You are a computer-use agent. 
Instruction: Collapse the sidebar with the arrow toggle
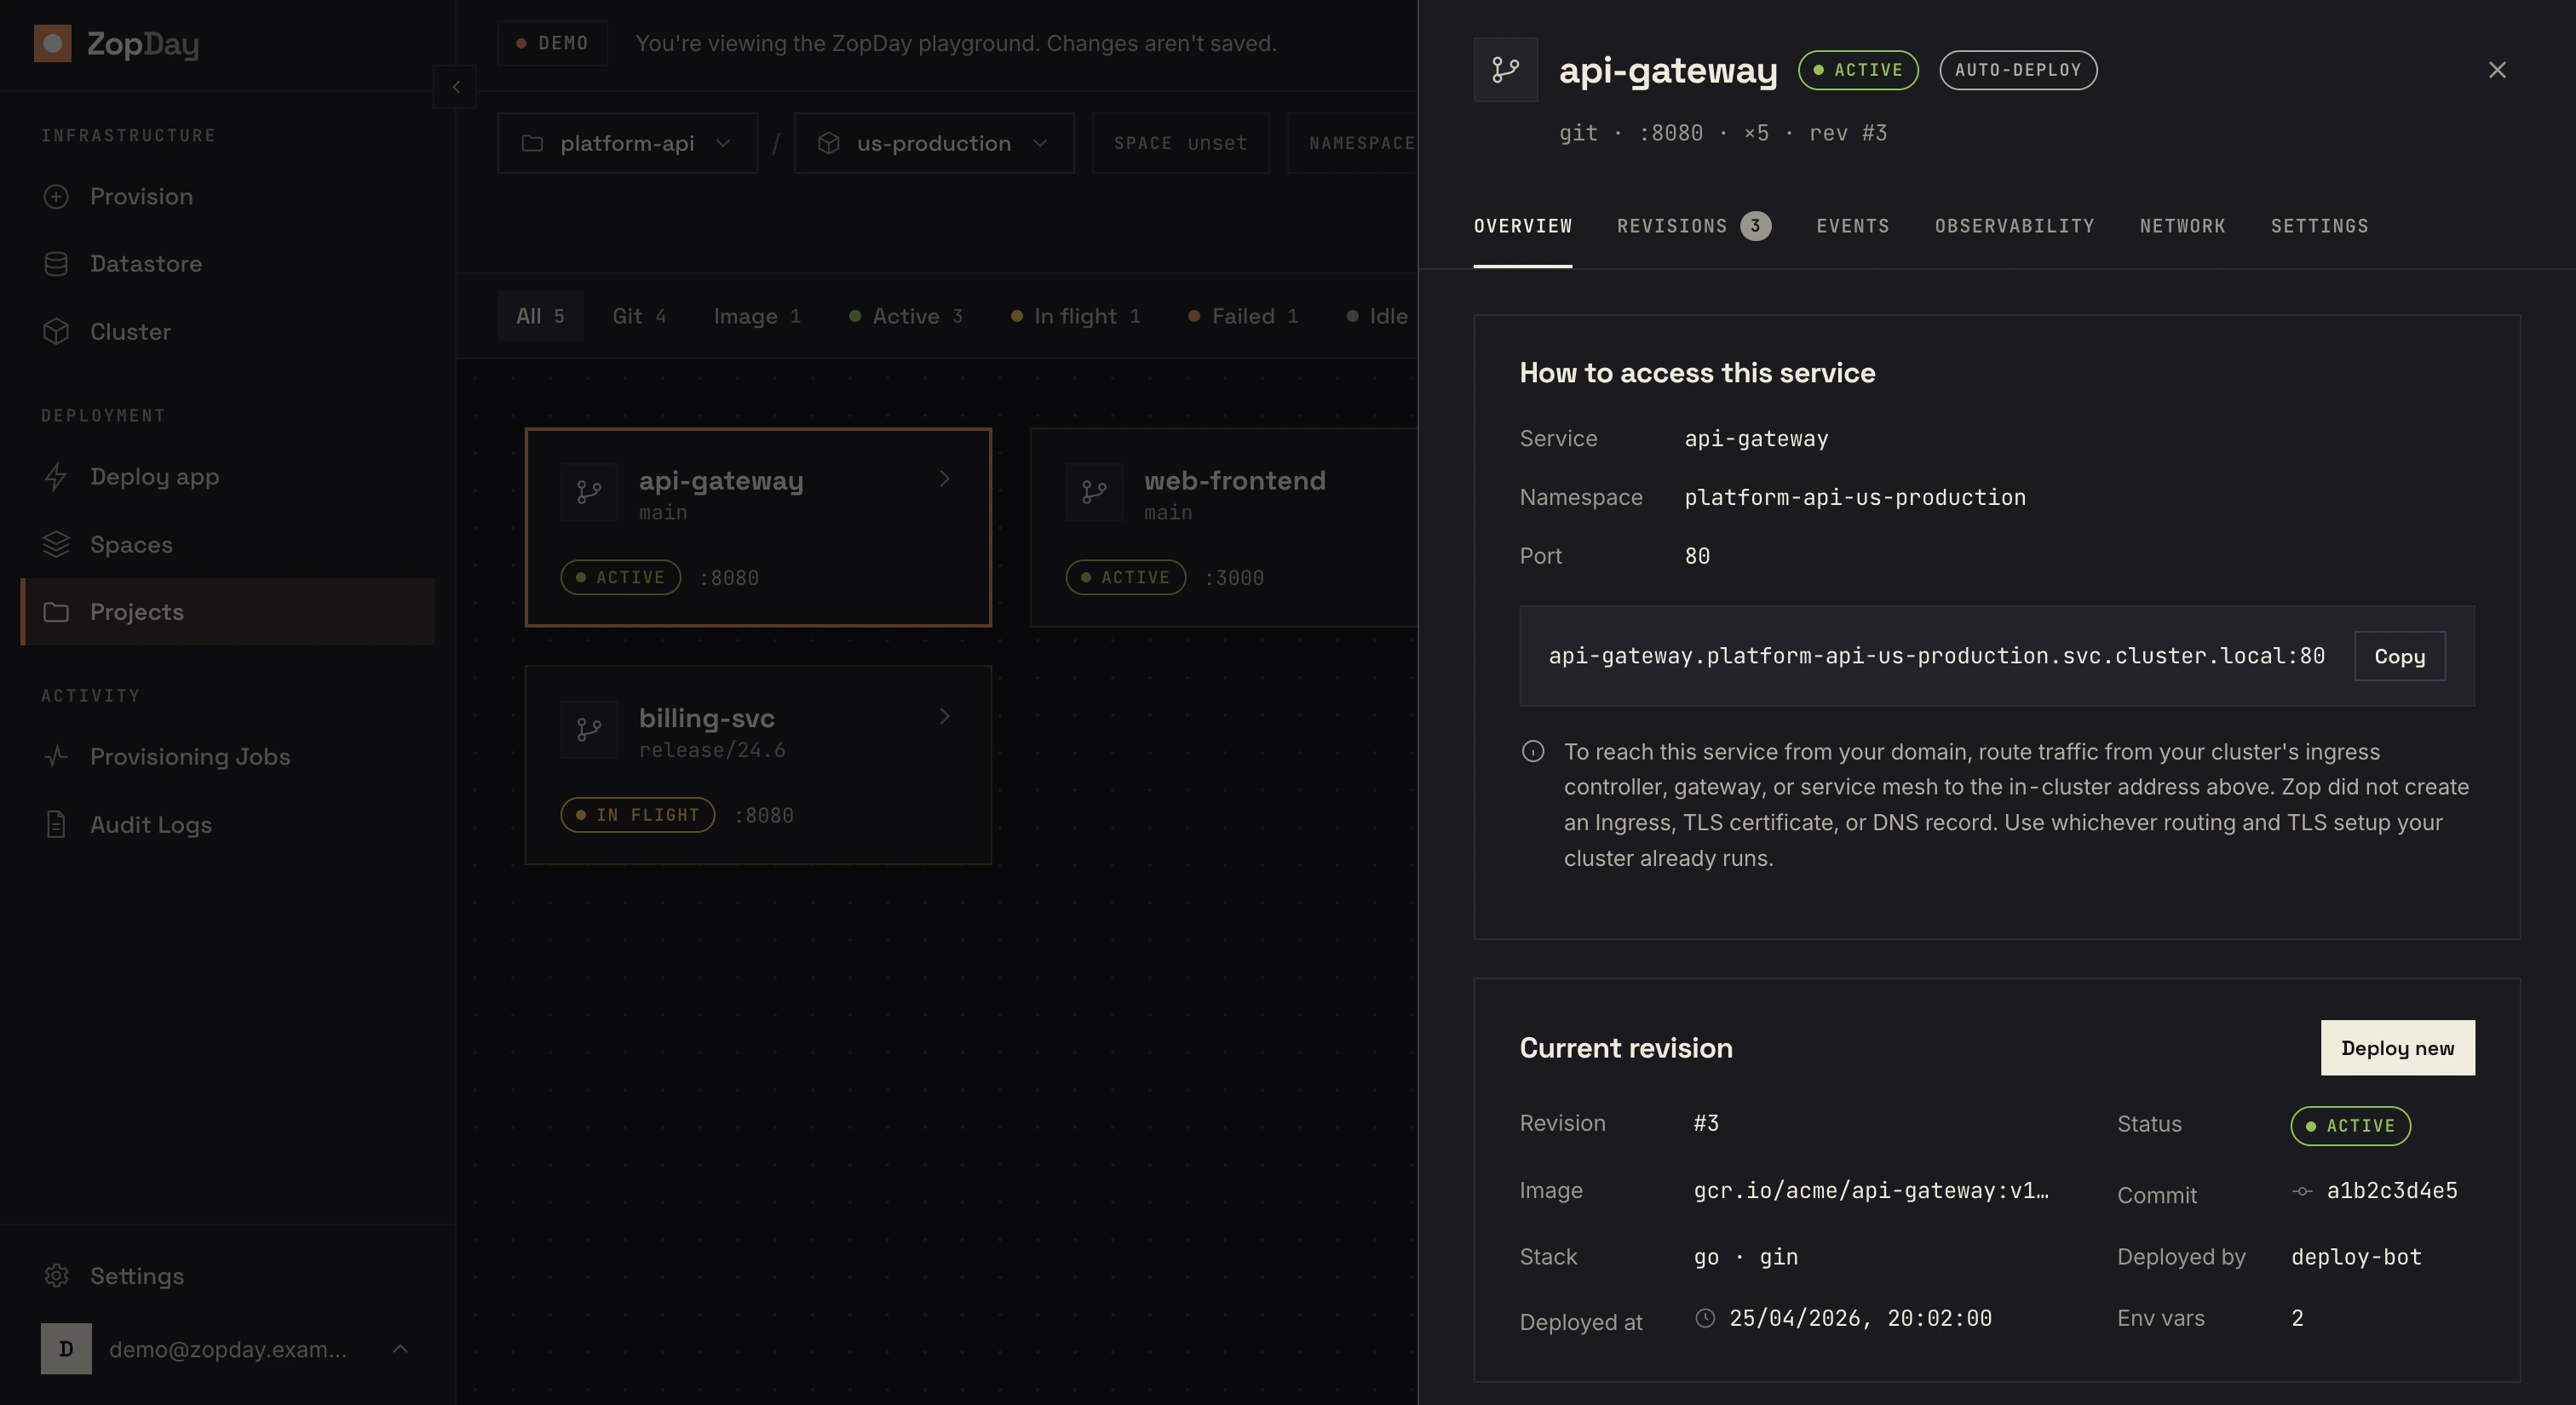[x=456, y=87]
